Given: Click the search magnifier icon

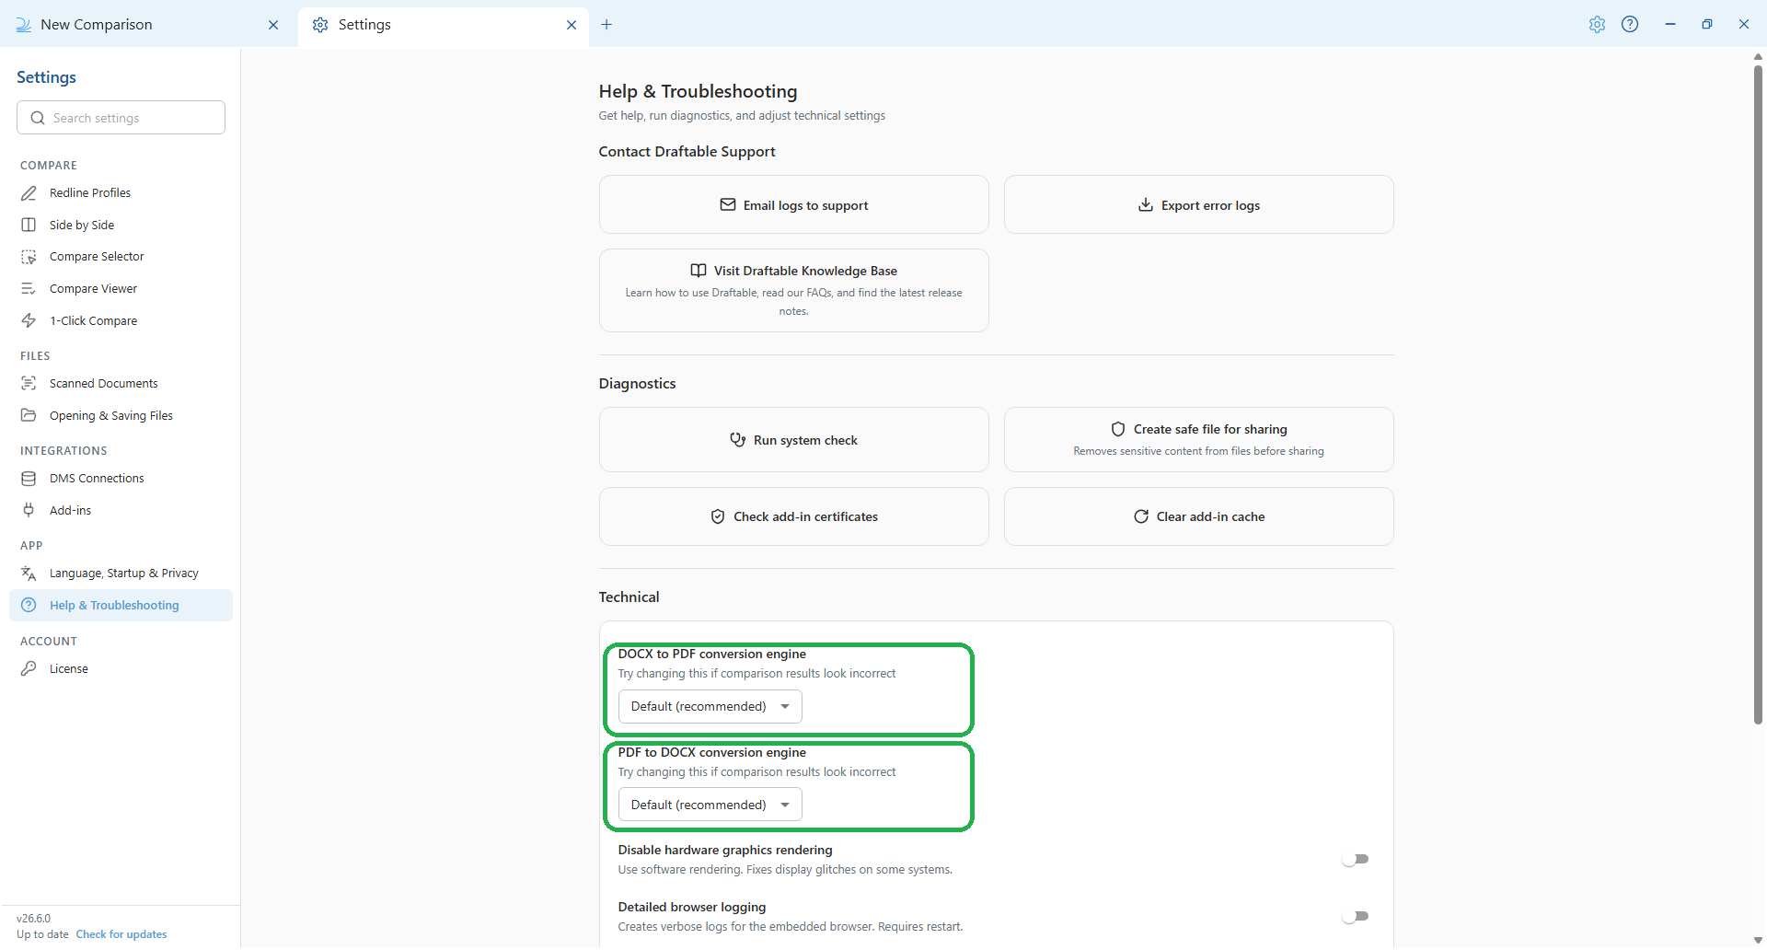Looking at the screenshot, I should (x=38, y=118).
